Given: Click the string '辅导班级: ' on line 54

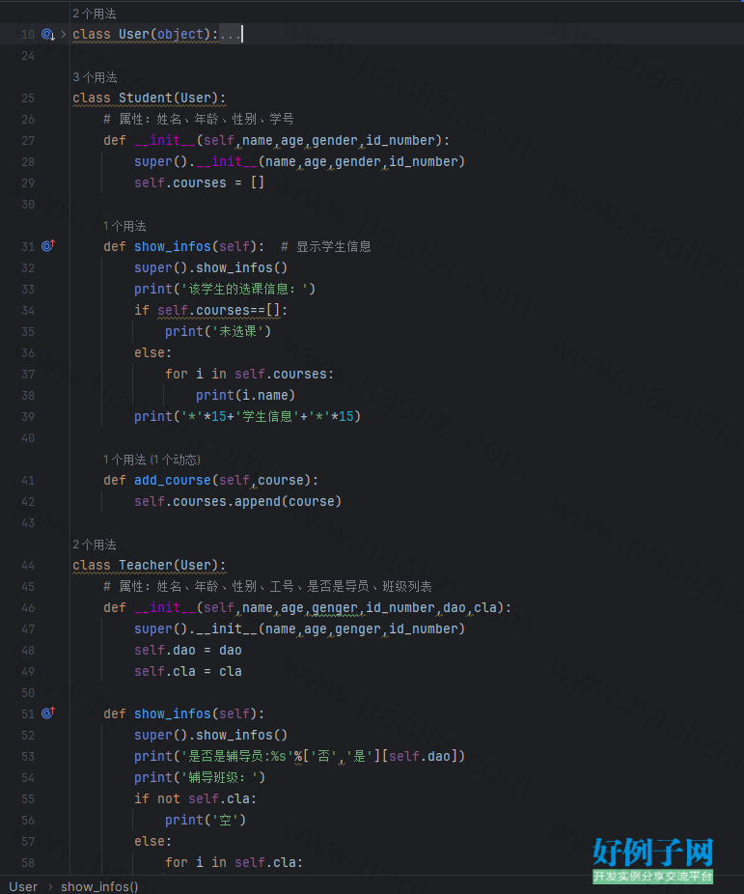Looking at the screenshot, I should pos(219,778).
